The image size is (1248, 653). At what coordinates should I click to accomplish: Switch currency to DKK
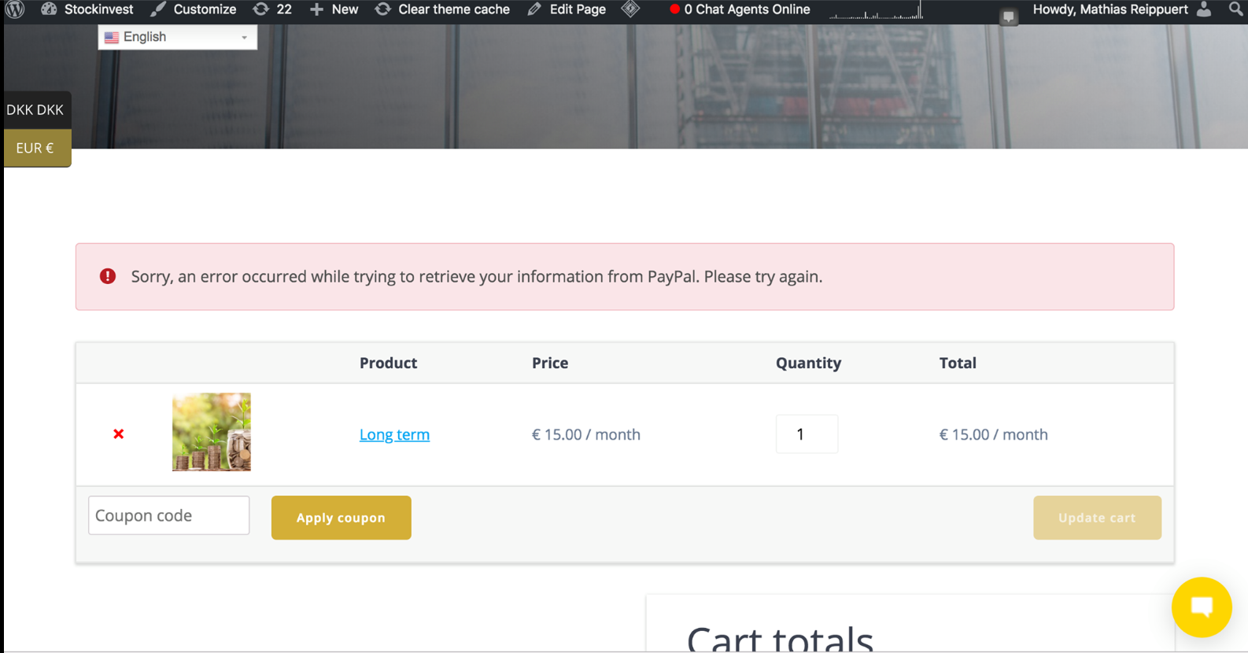(x=35, y=110)
